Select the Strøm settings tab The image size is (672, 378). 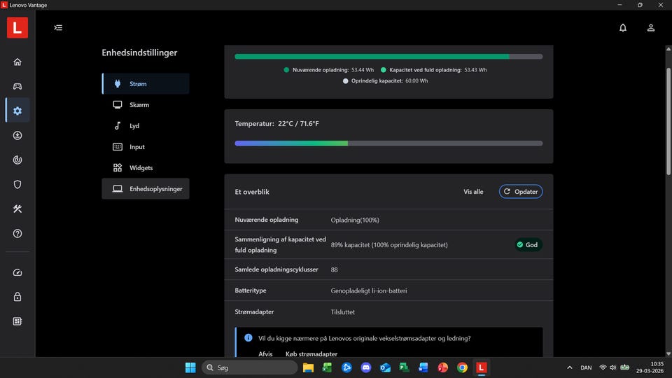click(146, 84)
